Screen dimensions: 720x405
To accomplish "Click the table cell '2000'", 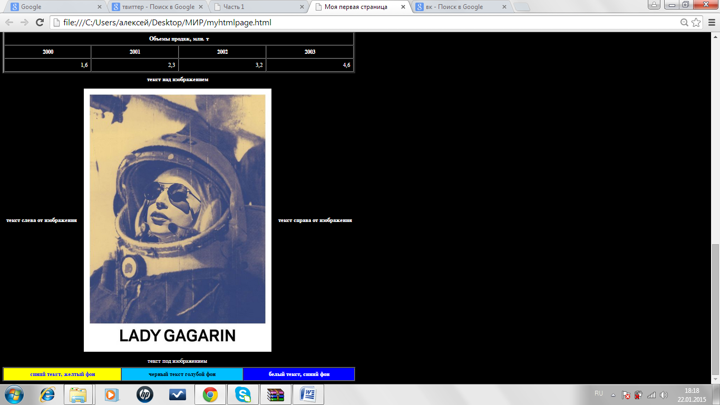I will click(x=47, y=52).
